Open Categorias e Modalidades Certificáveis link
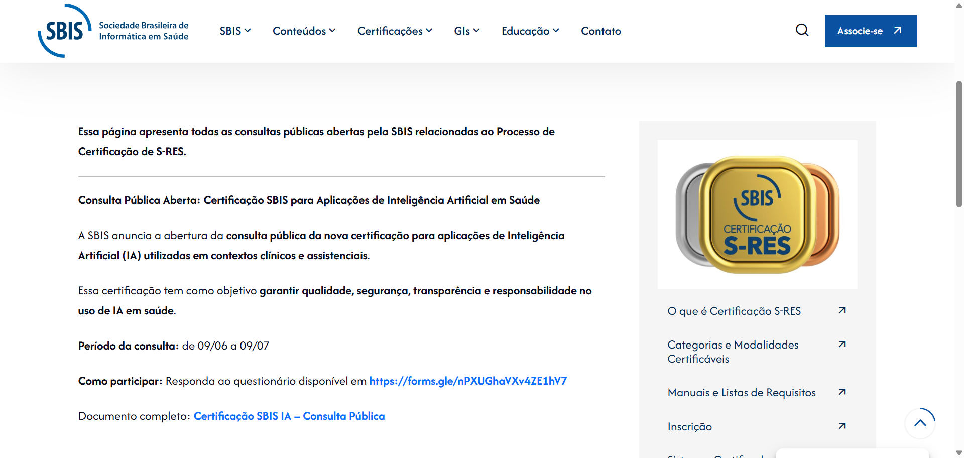The height and width of the screenshot is (458, 964). tap(733, 352)
